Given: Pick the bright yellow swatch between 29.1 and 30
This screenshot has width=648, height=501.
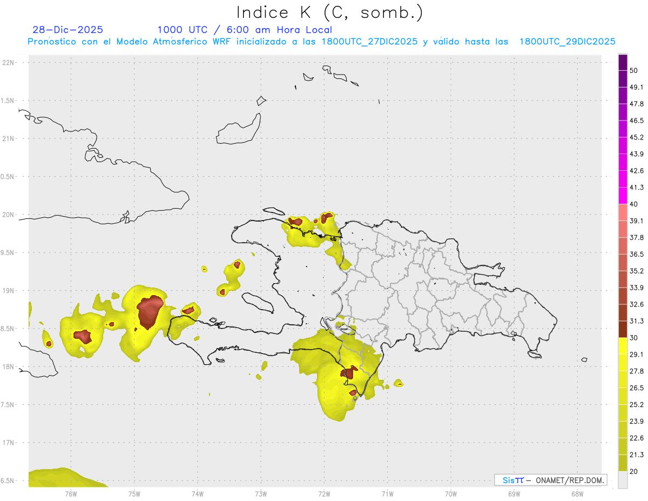Looking at the screenshot, I should pyautogui.click(x=623, y=346).
